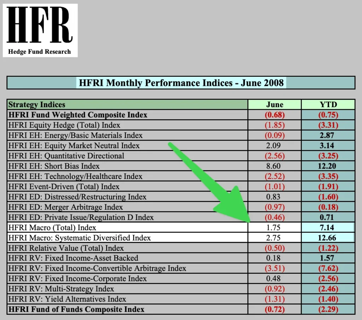Select YTD value (1.22) for Relative Value
The width and height of the screenshot is (362, 320).
click(328, 248)
